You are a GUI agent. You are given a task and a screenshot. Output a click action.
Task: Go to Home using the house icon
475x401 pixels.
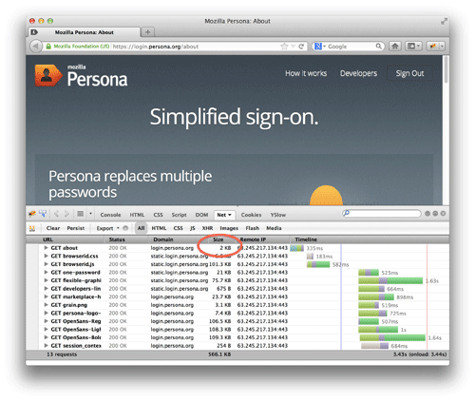click(x=395, y=47)
